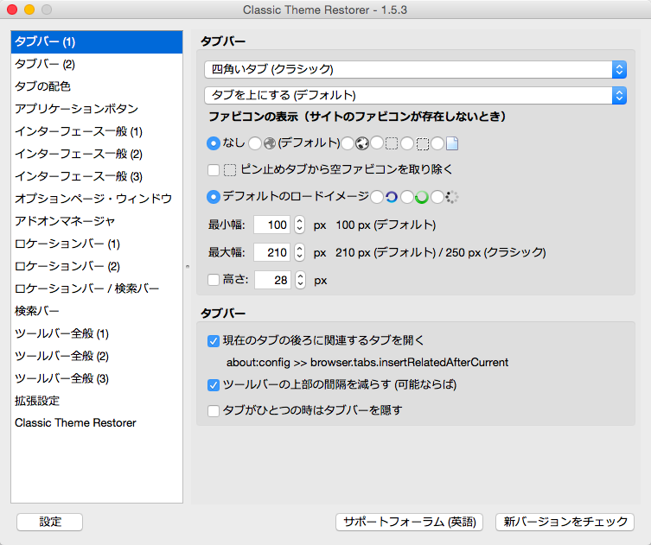Click the sidebar splitter grip handle
The image size is (651, 545).
(x=188, y=267)
